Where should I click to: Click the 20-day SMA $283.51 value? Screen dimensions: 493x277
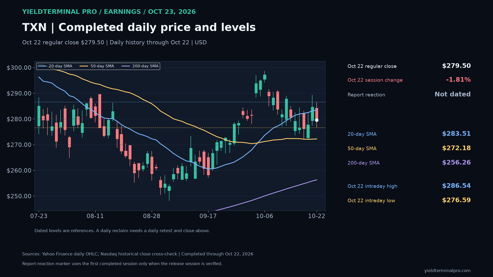(456, 134)
